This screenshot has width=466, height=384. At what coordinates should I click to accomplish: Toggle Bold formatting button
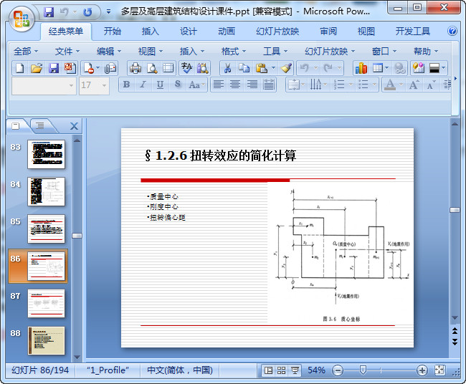126,85
